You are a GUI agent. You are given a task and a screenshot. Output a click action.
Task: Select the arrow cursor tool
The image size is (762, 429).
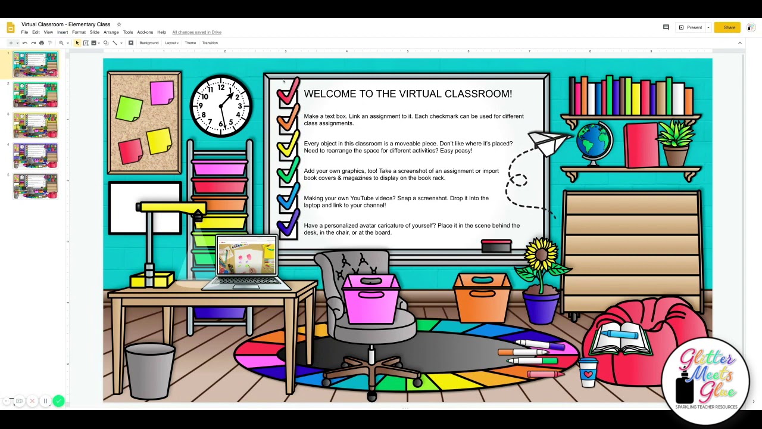pyautogui.click(x=77, y=43)
